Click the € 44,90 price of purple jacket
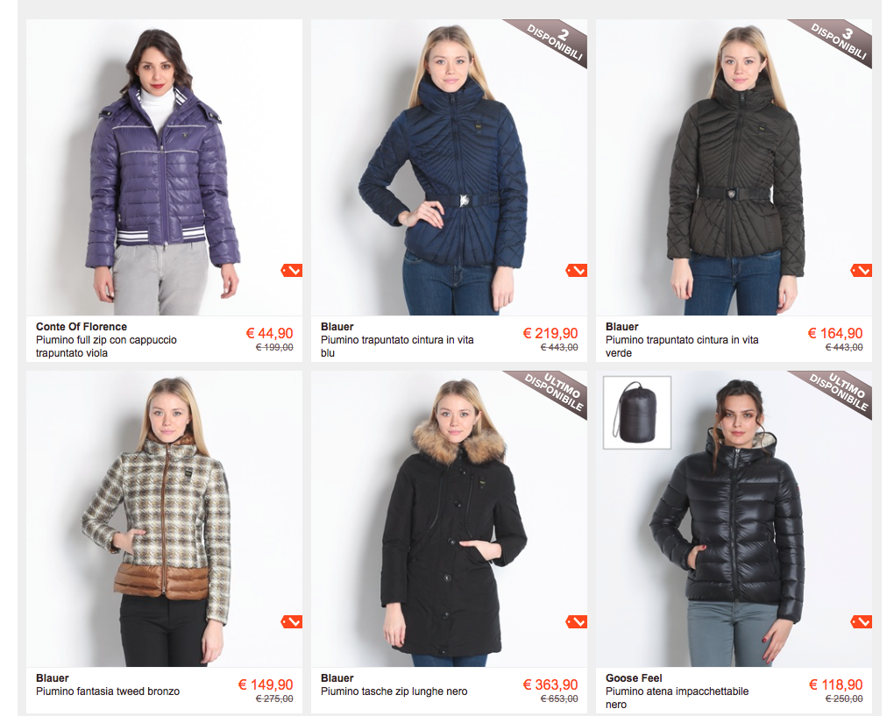 point(270,334)
